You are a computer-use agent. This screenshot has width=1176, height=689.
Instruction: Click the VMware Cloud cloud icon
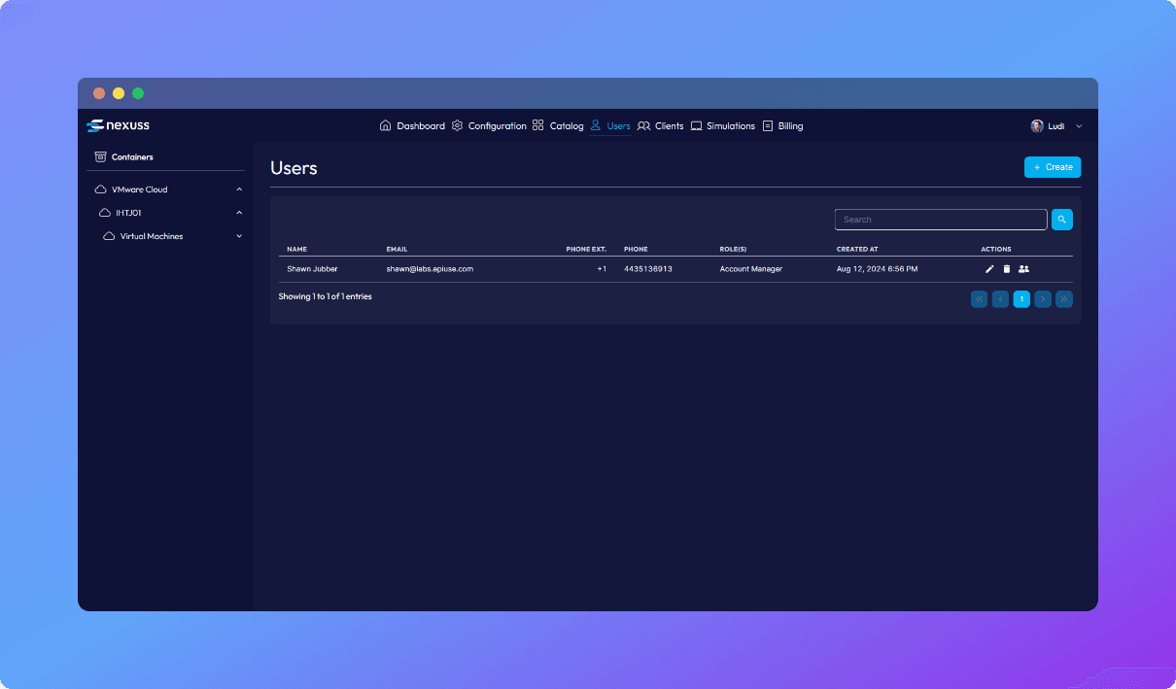pyautogui.click(x=100, y=189)
